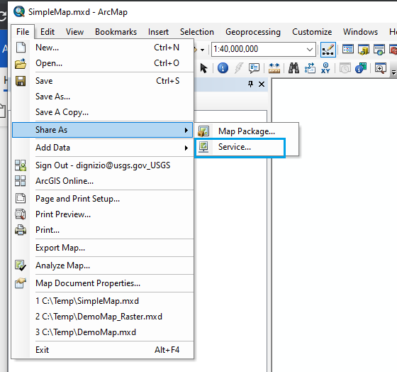Open the Find binoculars tool
This screenshot has width=397, height=372.
point(293,68)
